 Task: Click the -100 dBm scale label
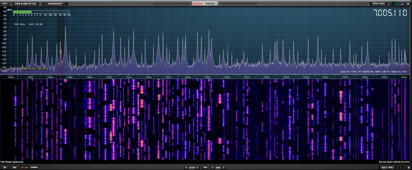tap(4, 43)
